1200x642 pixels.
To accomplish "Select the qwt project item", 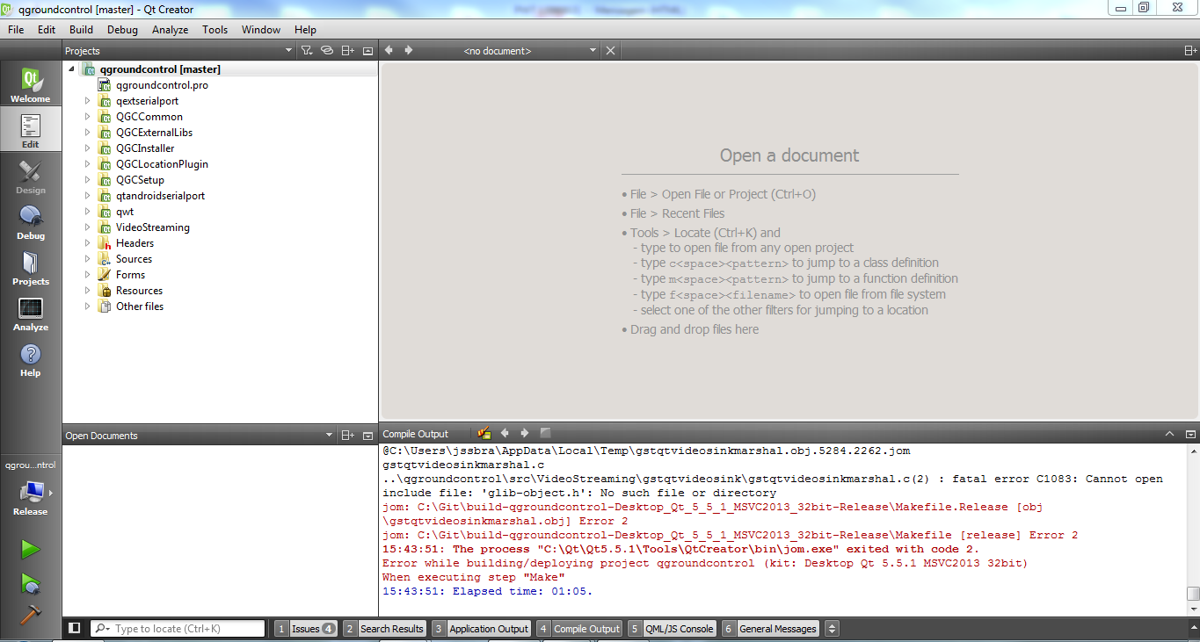I will (125, 212).
